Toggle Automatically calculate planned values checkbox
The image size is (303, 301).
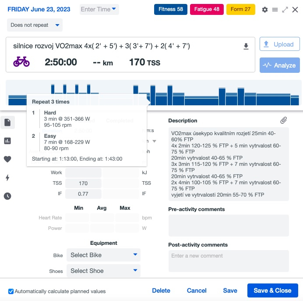tap(11, 291)
